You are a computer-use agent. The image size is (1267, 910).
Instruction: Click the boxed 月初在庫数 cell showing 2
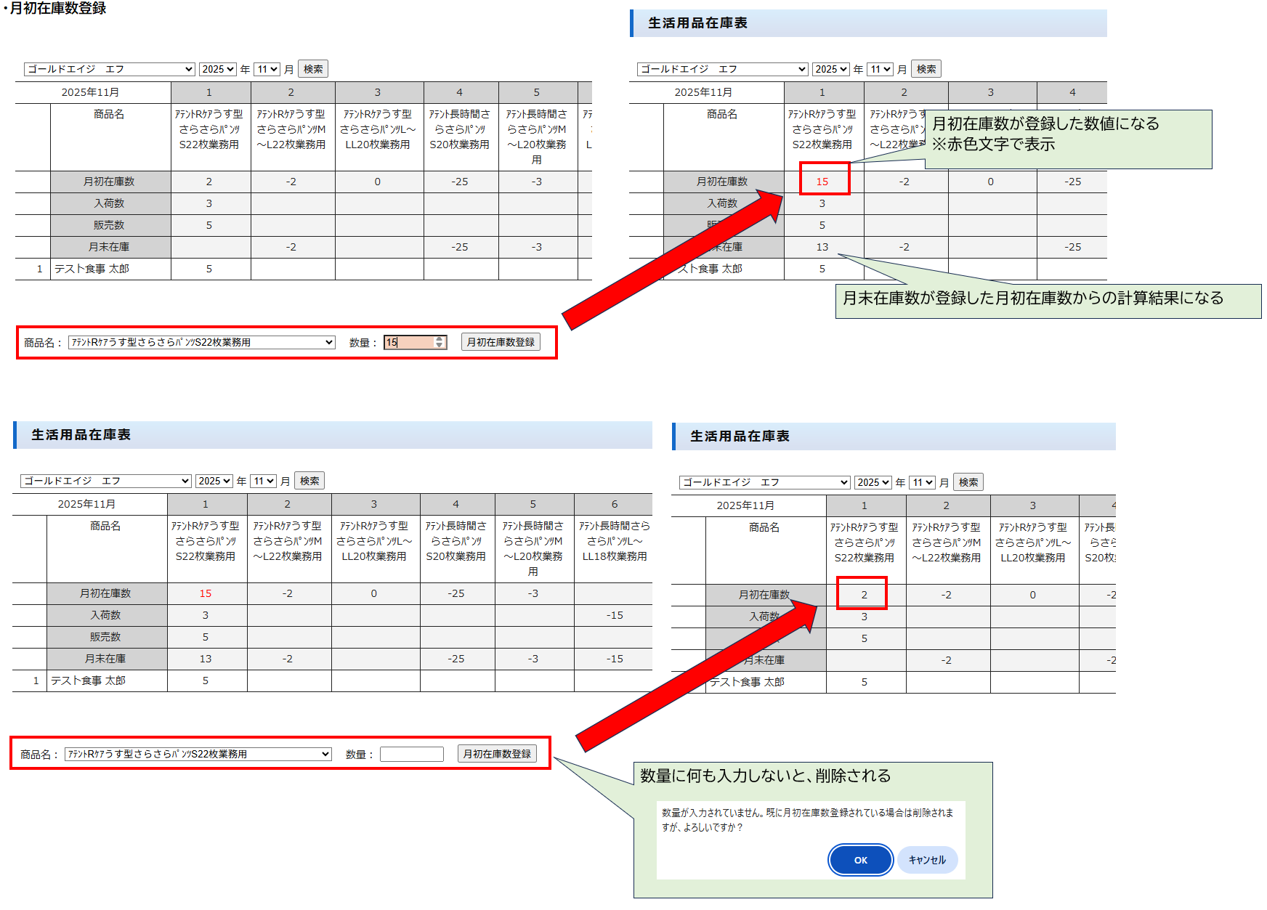[863, 594]
